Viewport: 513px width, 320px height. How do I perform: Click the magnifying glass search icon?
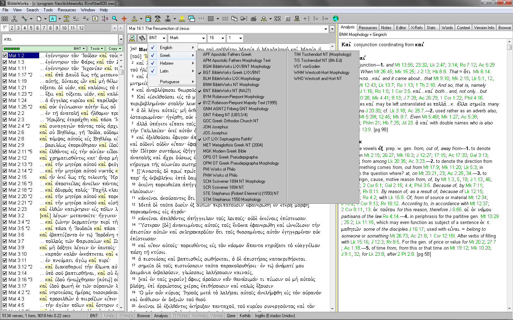(115, 18)
